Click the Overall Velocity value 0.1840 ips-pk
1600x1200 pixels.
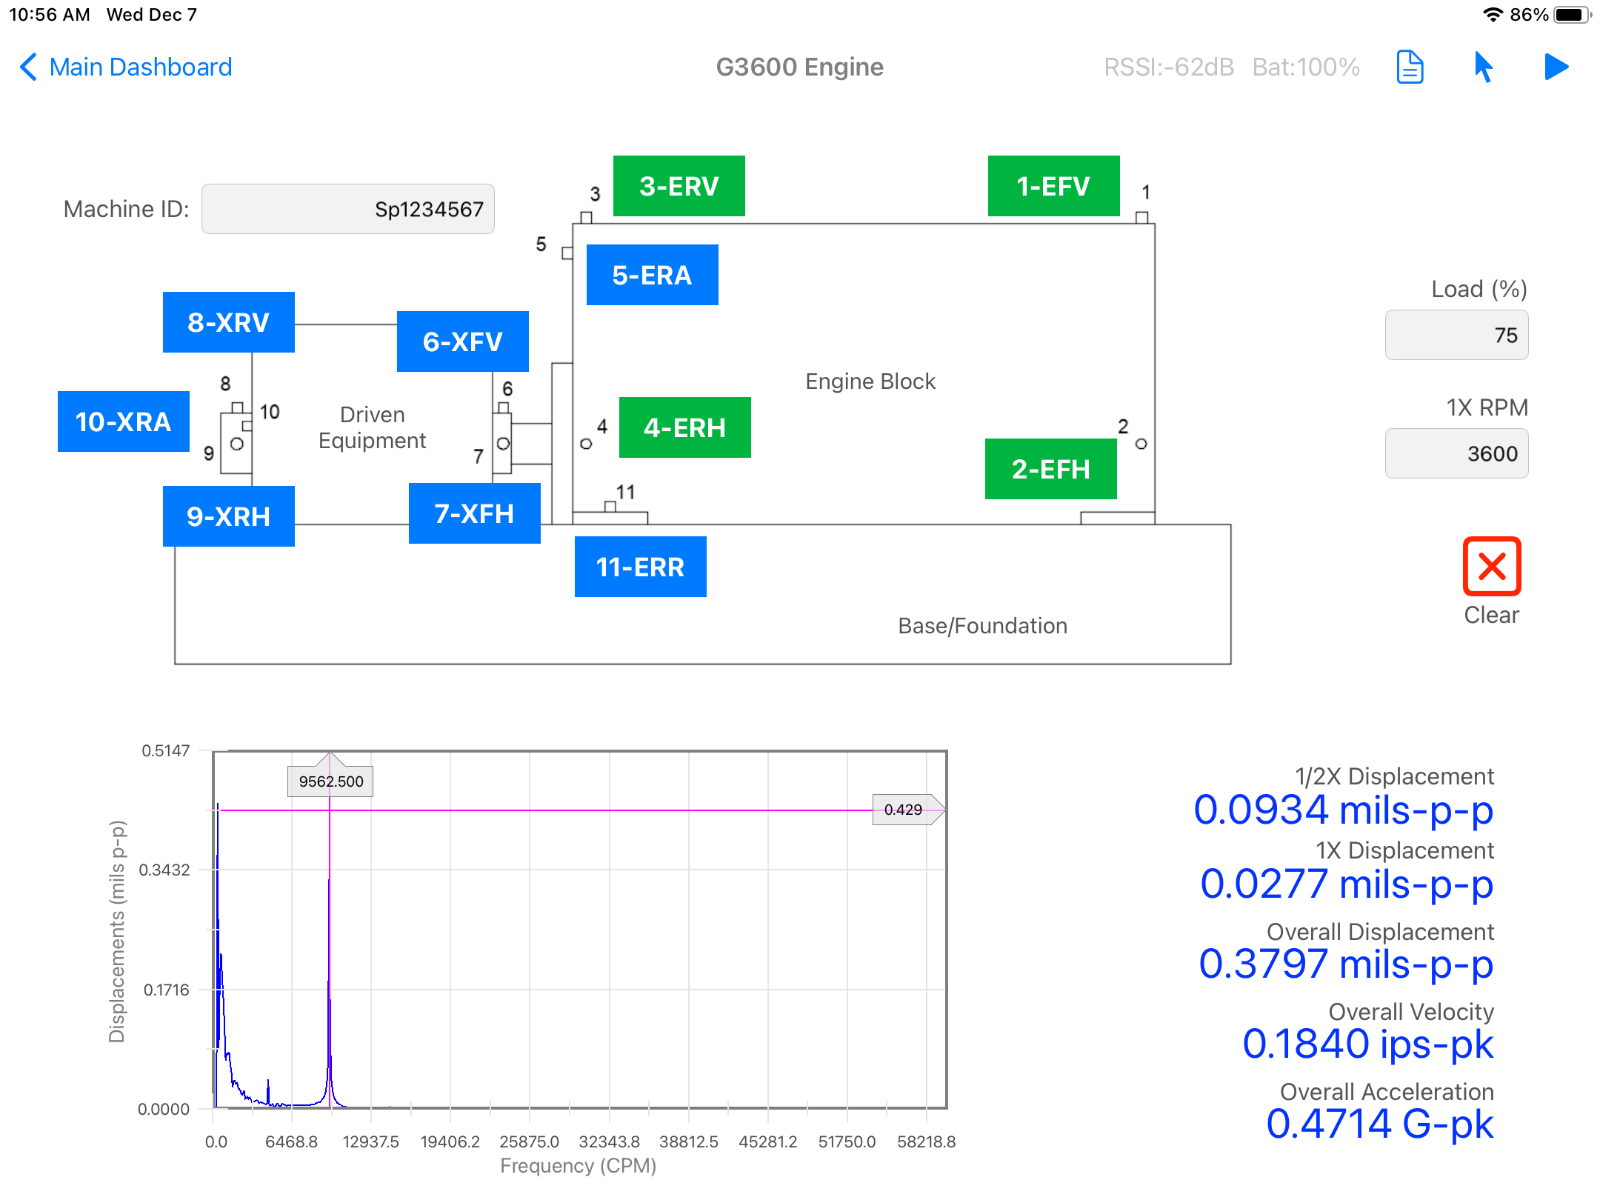pos(1367,1044)
